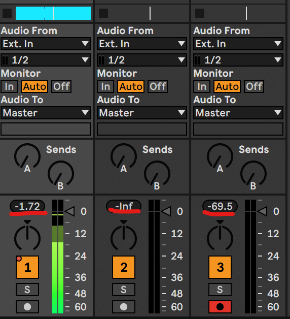Screen dimensions: 290x319
Task: Click Send B knob on track 1
Action: pos(61,174)
